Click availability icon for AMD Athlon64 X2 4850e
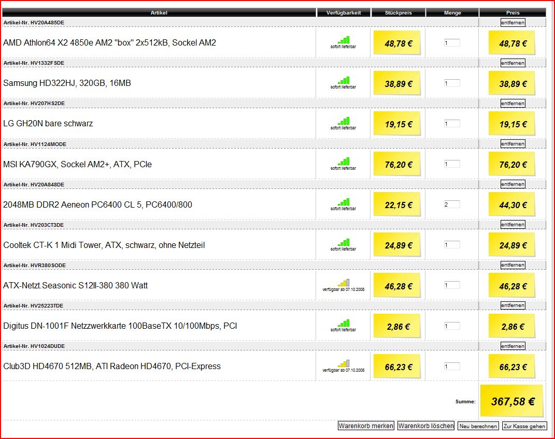The height and width of the screenshot is (439, 555). click(x=344, y=40)
